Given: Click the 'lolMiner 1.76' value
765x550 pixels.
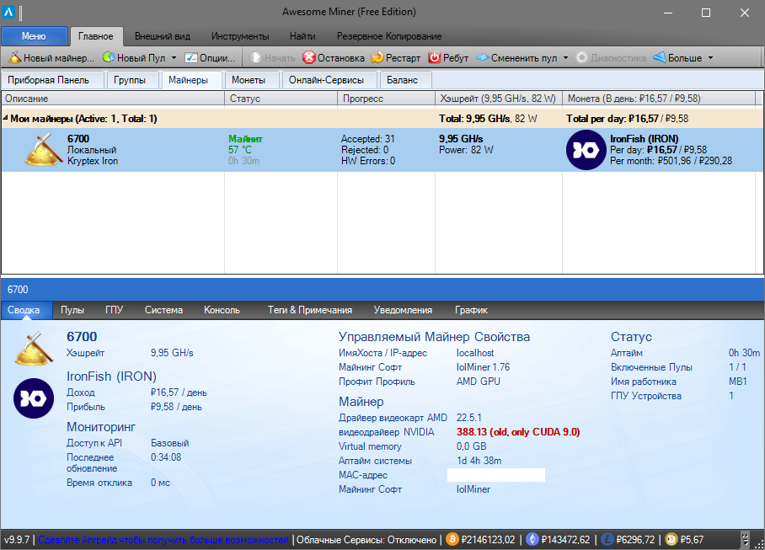Looking at the screenshot, I should click(x=483, y=367).
